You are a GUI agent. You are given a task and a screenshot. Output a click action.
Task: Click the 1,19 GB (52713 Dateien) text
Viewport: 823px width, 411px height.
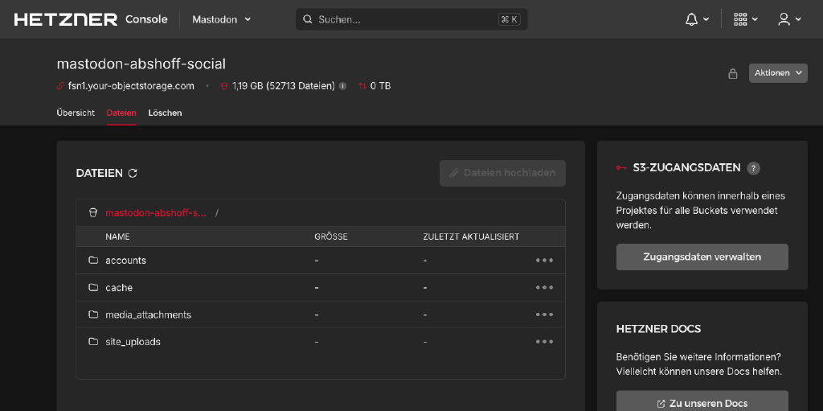pos(284,86)
